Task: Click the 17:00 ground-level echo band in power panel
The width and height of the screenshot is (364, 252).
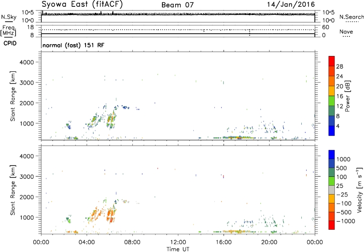Action: (239, 138)
